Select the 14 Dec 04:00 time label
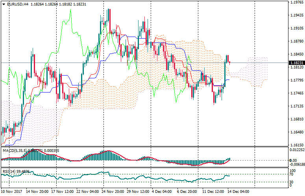The height and width of the screenshot is (196, 305). pos(238,192)
